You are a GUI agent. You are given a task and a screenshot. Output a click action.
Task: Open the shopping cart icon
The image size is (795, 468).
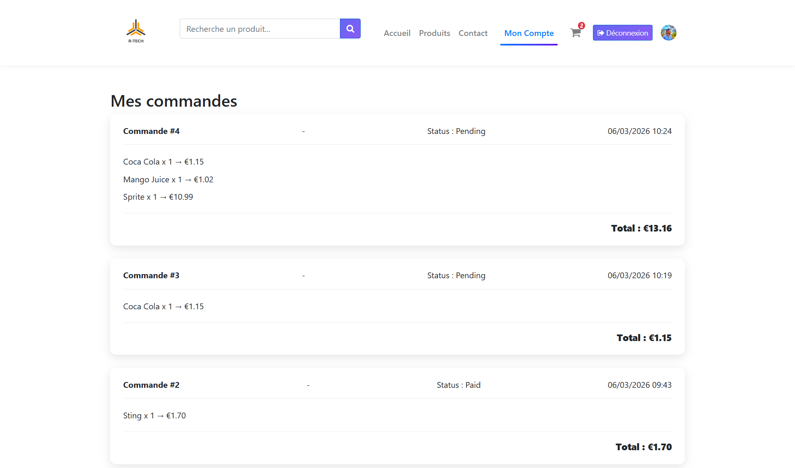575,33
